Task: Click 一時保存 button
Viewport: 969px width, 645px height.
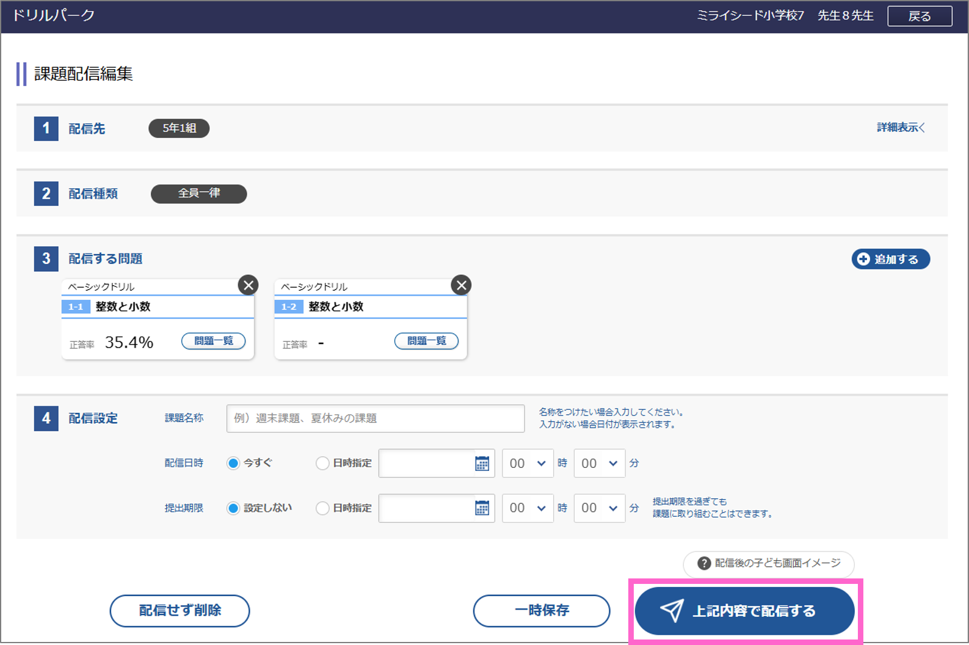Action: coord(542,611)
